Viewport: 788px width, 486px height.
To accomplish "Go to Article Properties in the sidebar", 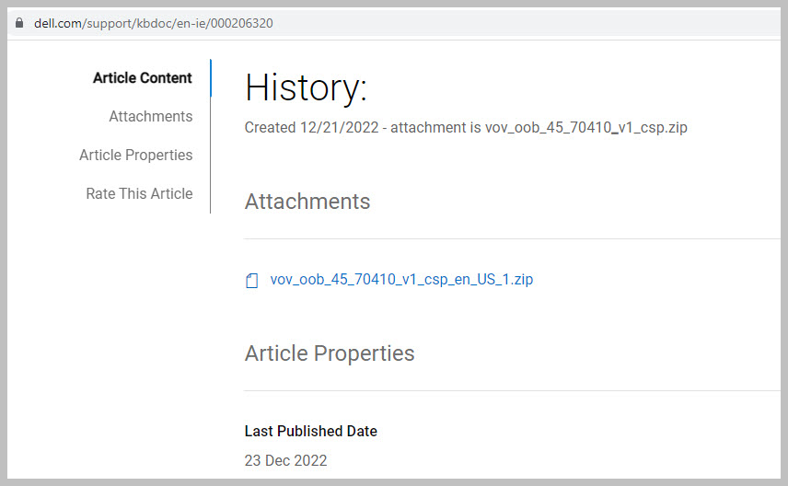I will pos(136,156).
